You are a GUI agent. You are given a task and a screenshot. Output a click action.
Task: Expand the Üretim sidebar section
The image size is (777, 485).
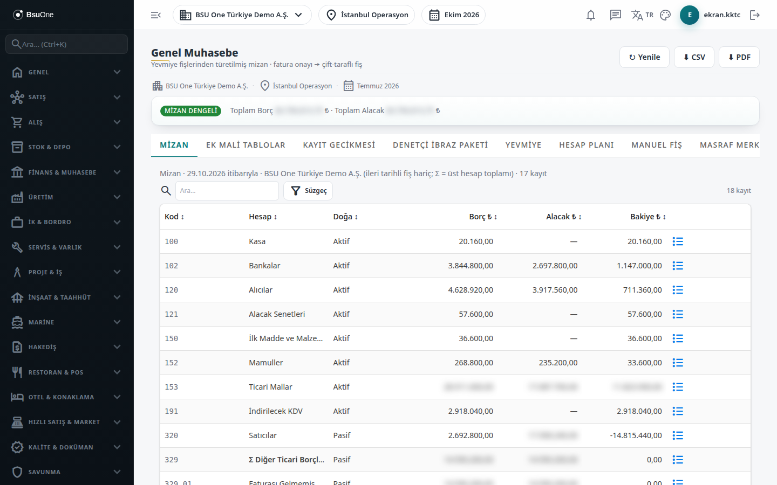coord(67,197)
